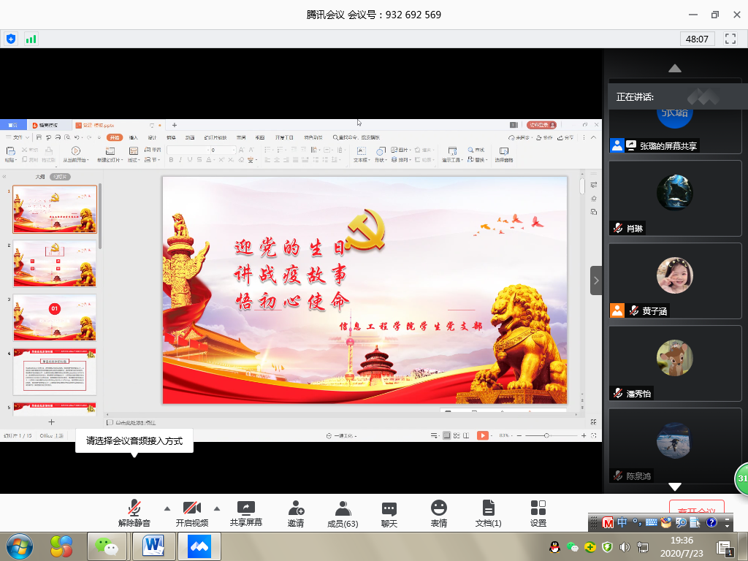Select the 插入 ribbon tab in WPS
Viewport: 748px width, 561px height.
(134, 137)
